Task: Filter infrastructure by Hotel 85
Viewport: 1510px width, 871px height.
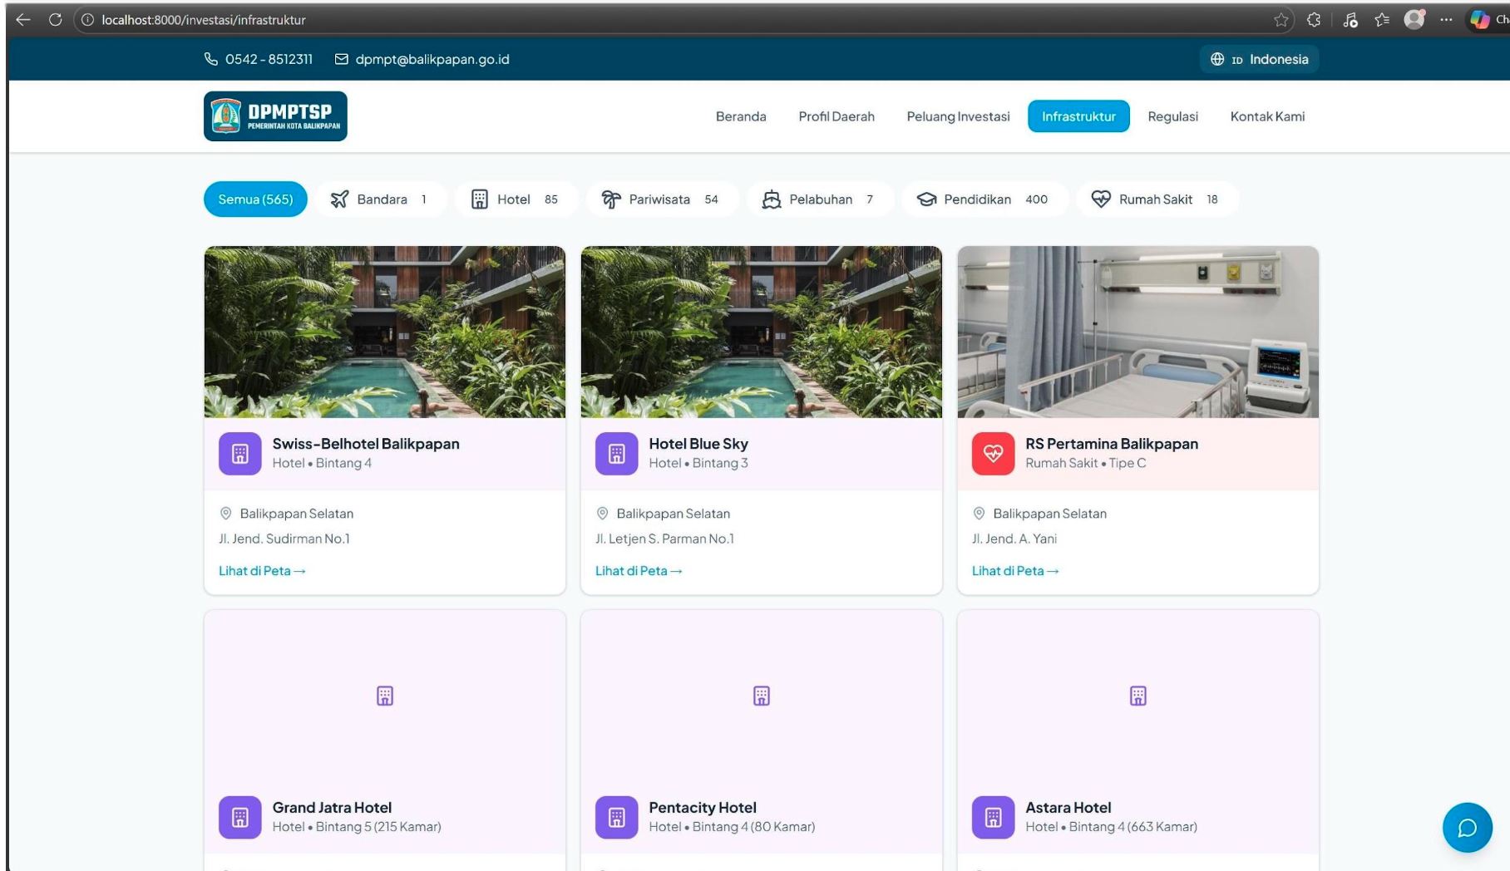Action: 516,199
